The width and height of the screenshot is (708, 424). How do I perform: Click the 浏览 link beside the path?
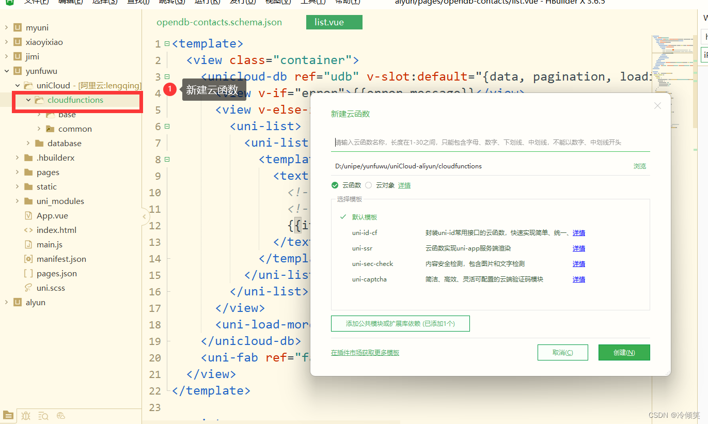[x=640, y=166]
